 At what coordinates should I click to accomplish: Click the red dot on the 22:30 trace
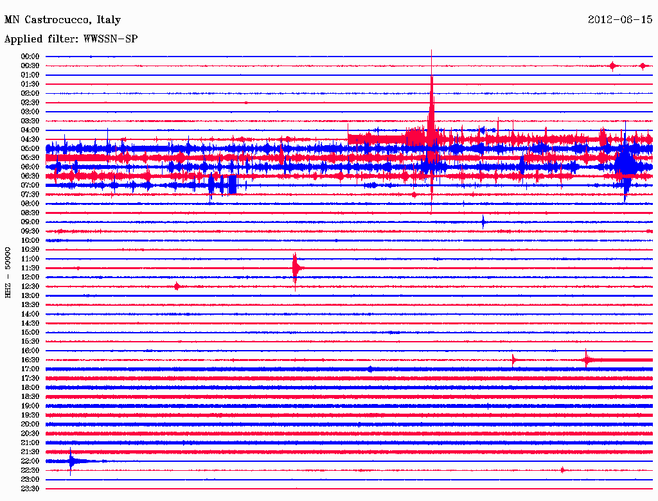click(563, 470)
